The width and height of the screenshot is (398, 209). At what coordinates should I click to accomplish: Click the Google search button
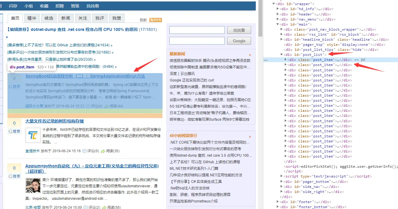point(239,41)
